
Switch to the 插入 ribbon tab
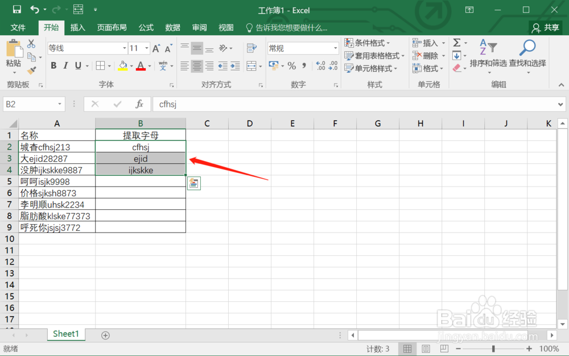click(77, 27)
